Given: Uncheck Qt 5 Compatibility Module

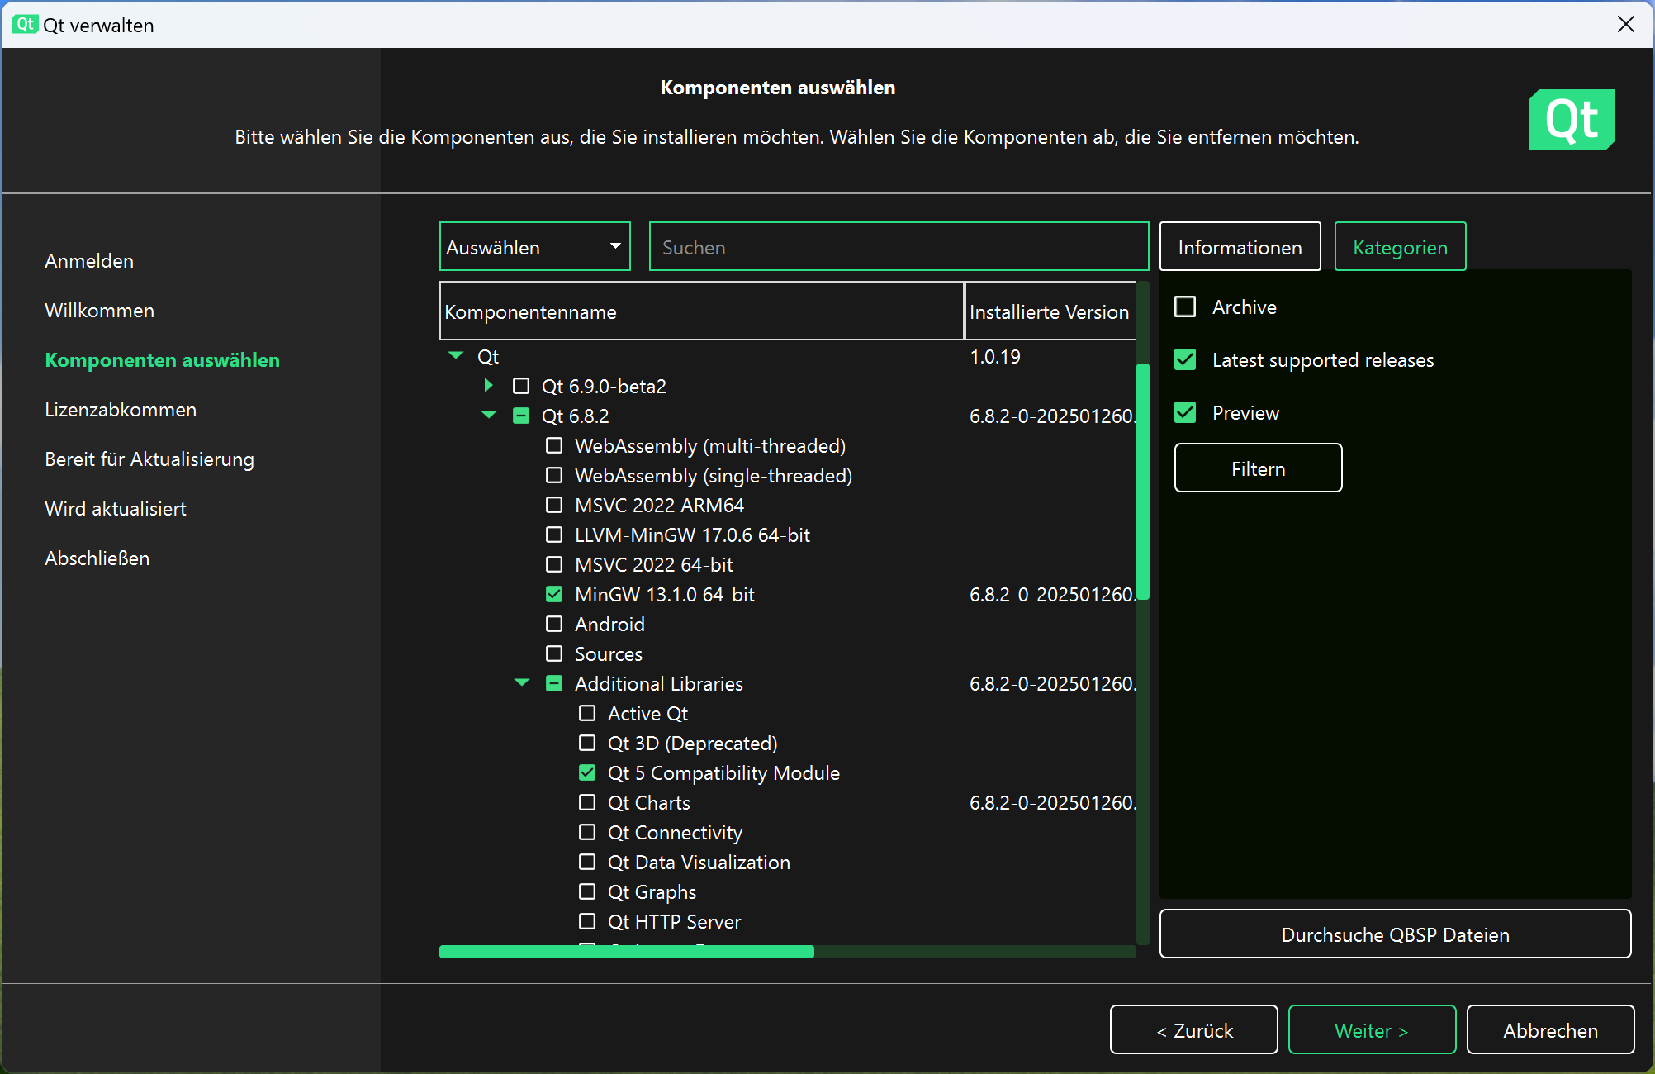Looking at the screenshot, I should click(x=587, y=773).
